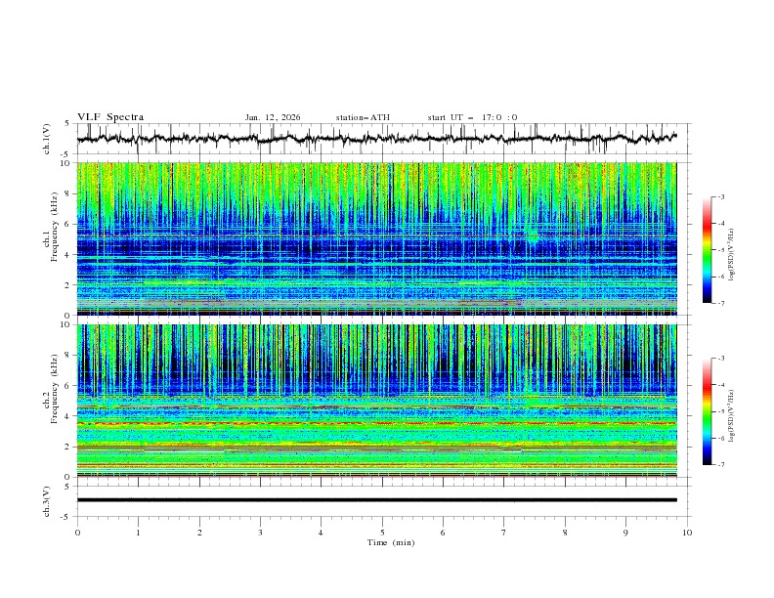The width and height of the screenshot is (774, 598).
Task: Click time axis tick label "3"
Action: (x=260, y=533)
